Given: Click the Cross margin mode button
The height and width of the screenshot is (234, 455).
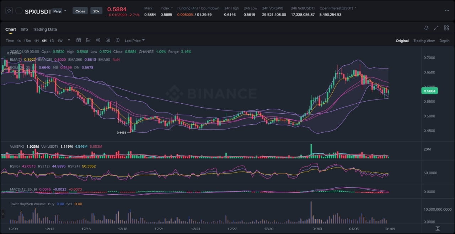Looking at the screenshot, I should (x=80, y=11).
